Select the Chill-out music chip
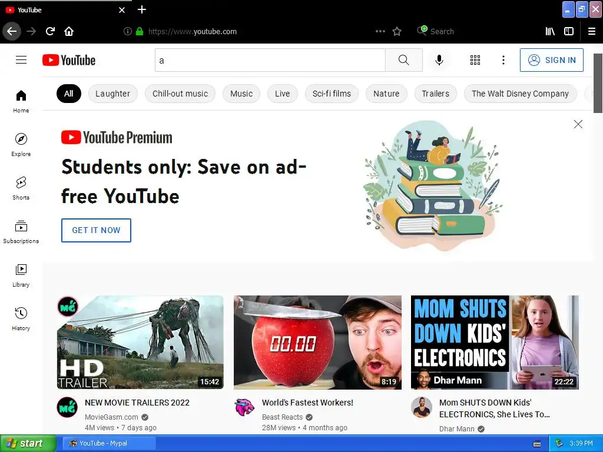603x452 pixels. [180, 94]
